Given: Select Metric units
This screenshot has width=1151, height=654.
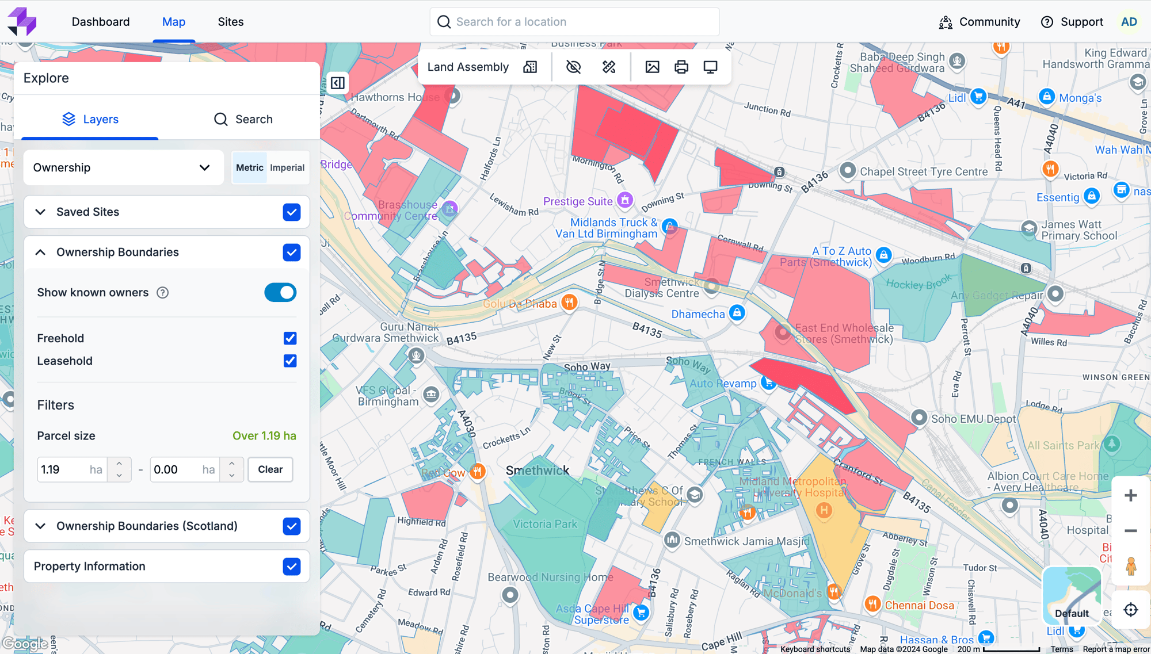Looking at the screenshot, I should coord(250,167).
